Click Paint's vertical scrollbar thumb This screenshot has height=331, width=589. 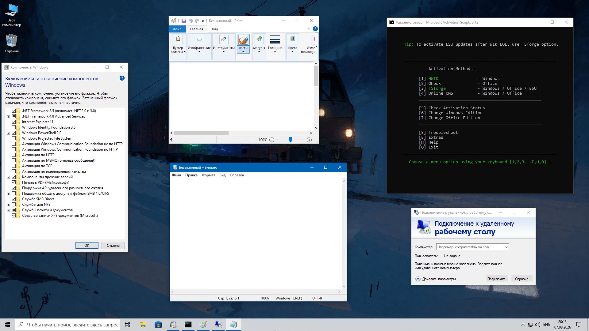click(316, 76)
